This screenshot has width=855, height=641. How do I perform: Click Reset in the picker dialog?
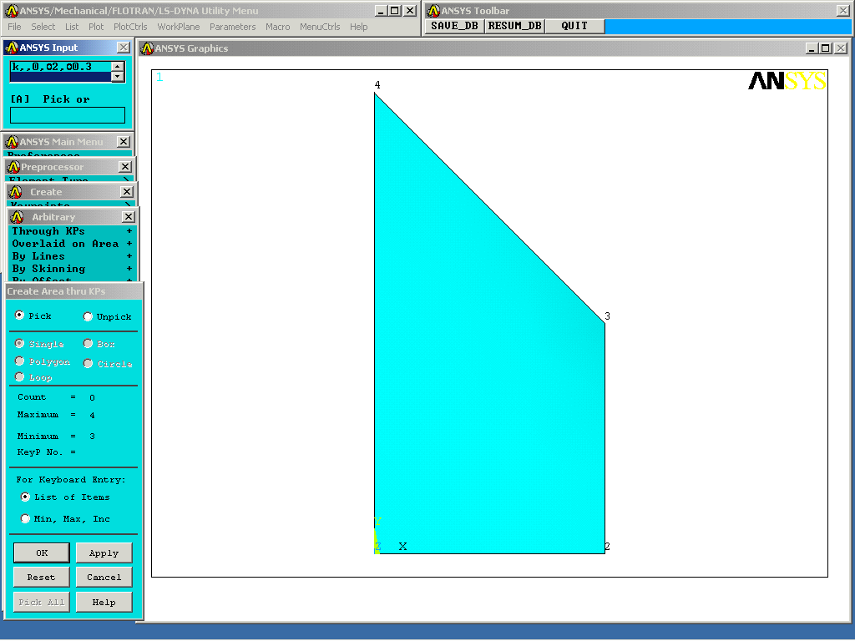coord(42,578)
